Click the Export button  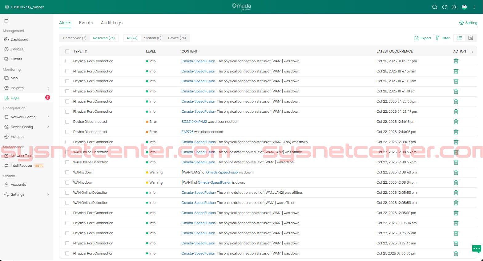[x=423, y=38]
